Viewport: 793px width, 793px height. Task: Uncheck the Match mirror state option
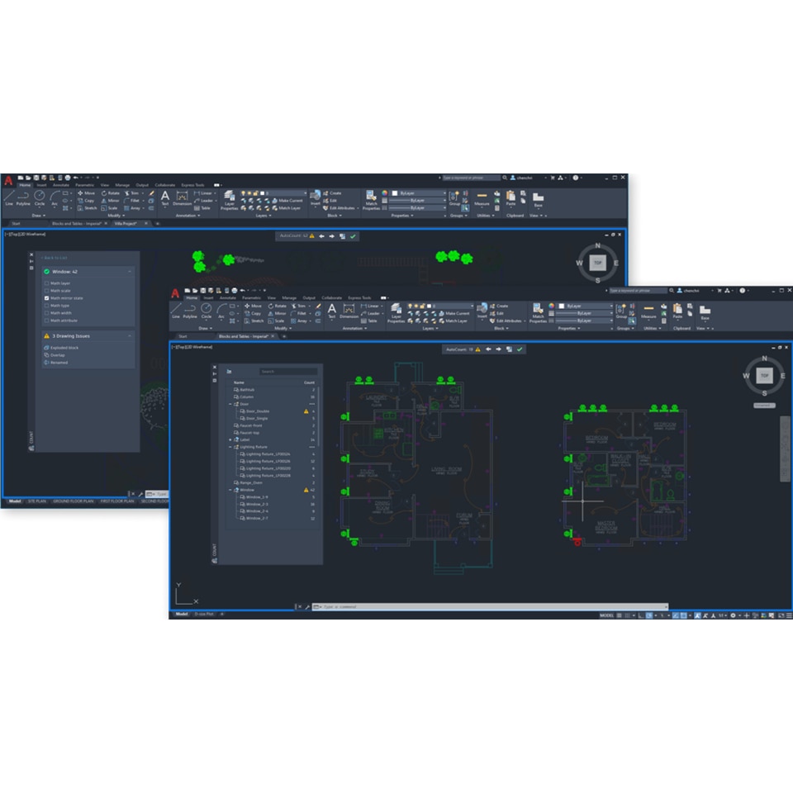click(47, 298)
